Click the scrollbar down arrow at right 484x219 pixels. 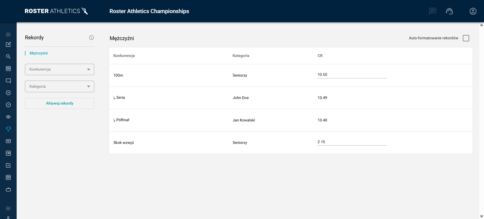(481, 216)
